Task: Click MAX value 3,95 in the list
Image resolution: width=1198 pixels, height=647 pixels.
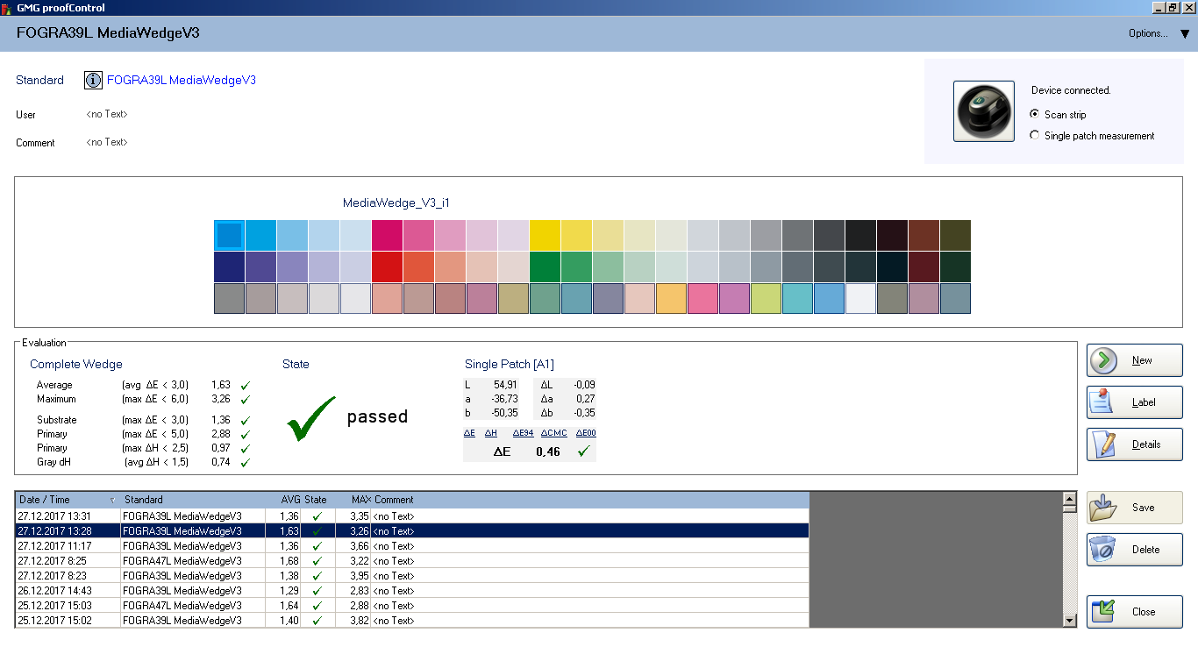Action: point(359,576)
